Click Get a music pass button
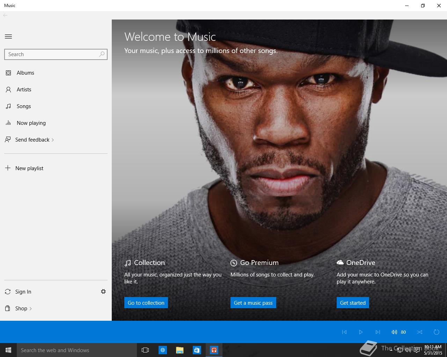Screen dimensions: 447x357 click(253, 303)
